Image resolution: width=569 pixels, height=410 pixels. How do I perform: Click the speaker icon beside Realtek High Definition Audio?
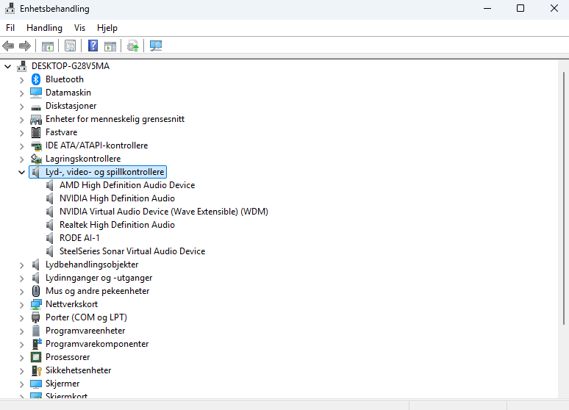click(x=50, y=225)
